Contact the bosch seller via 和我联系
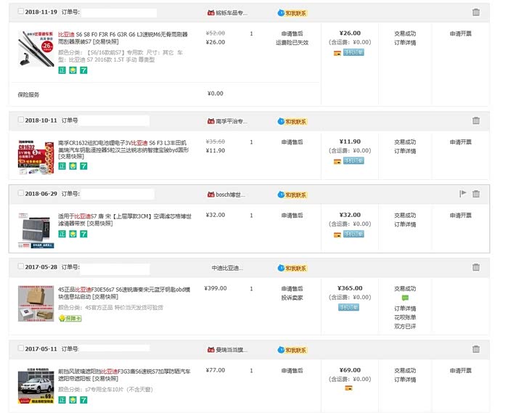Image resolution: width=508 pixels, height=413 pixels. pyautogui.click(x=292, y=195)
